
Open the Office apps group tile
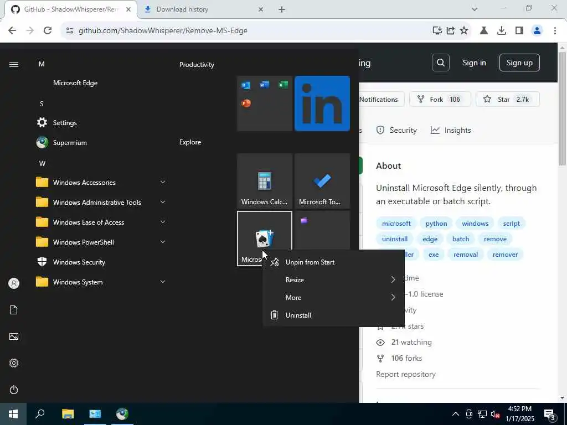point(264,103)
